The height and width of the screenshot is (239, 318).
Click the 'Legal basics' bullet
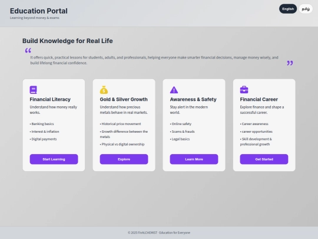tap(180, 139)
